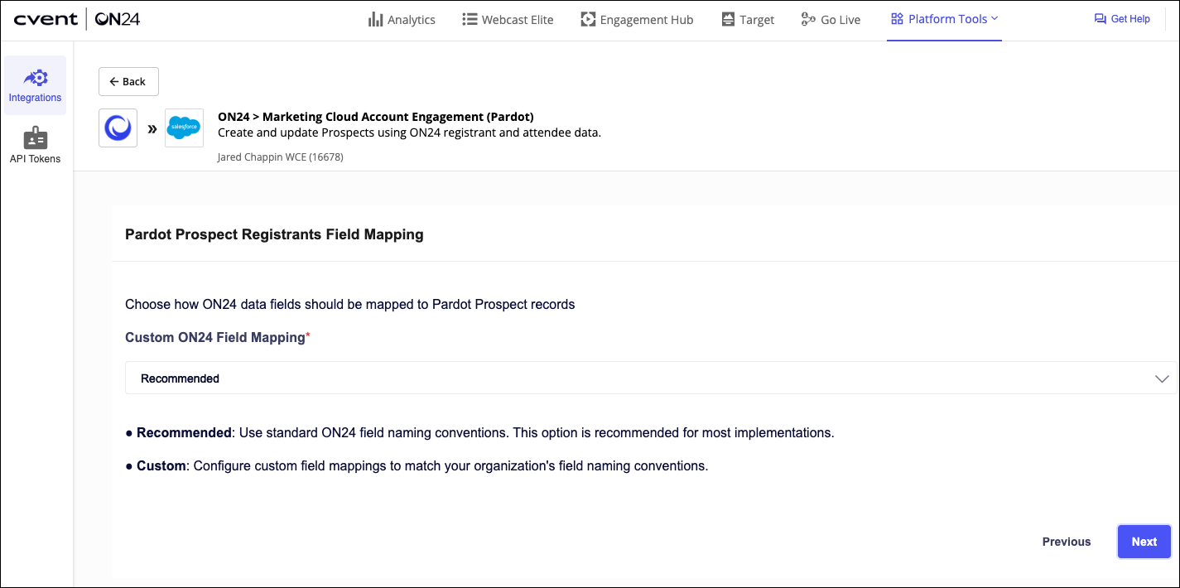Click the Target icon in navigation
This screenshot has height=588, width=1180.
click(x=728, y=19)
